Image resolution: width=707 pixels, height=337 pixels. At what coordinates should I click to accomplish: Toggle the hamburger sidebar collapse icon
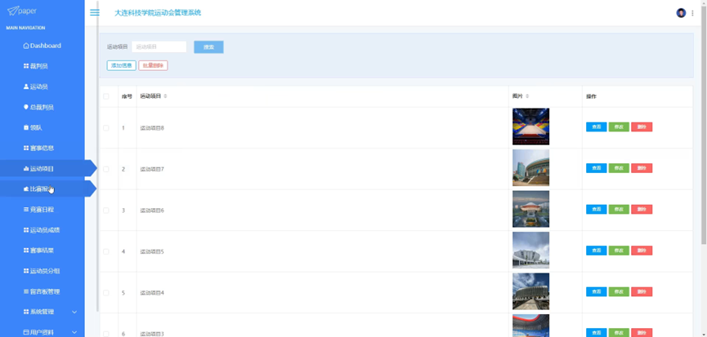pos(95,12)
